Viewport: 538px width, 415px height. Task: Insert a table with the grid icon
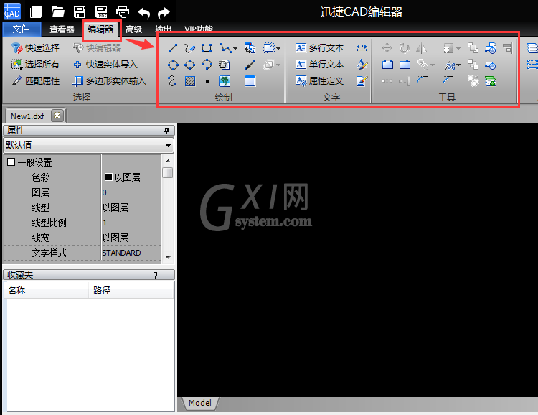[x=250, y=81]
